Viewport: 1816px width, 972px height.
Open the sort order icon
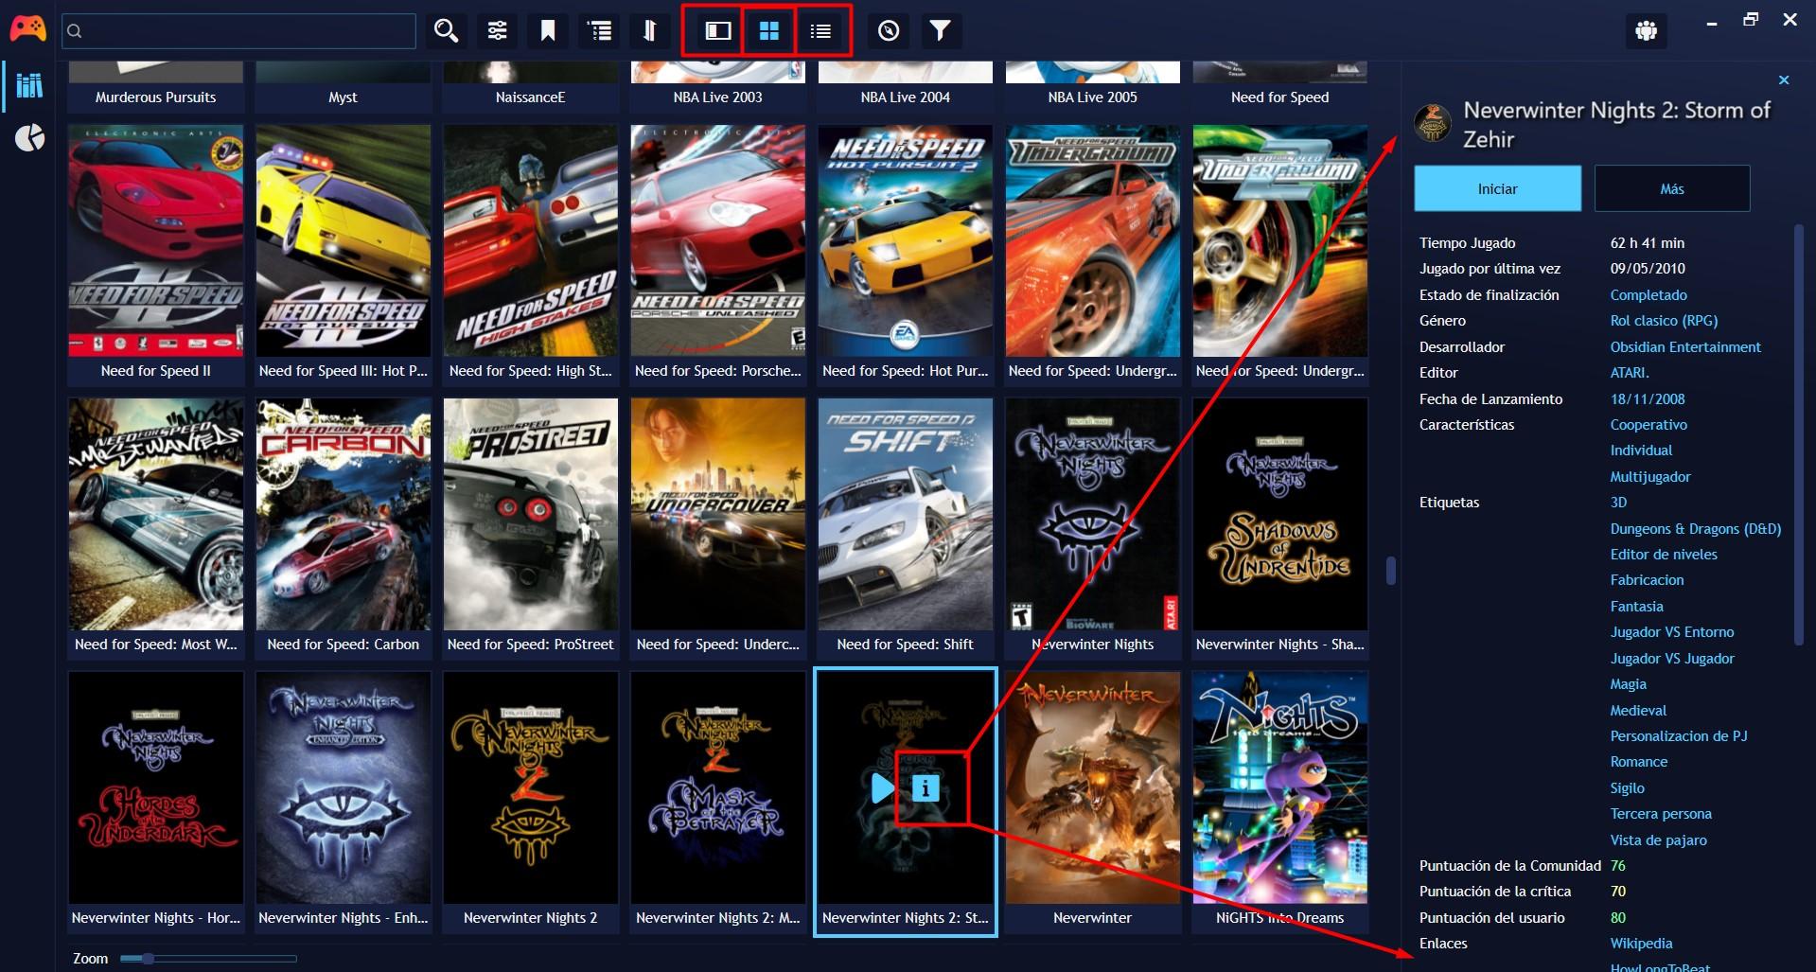[x=649, y=31]
